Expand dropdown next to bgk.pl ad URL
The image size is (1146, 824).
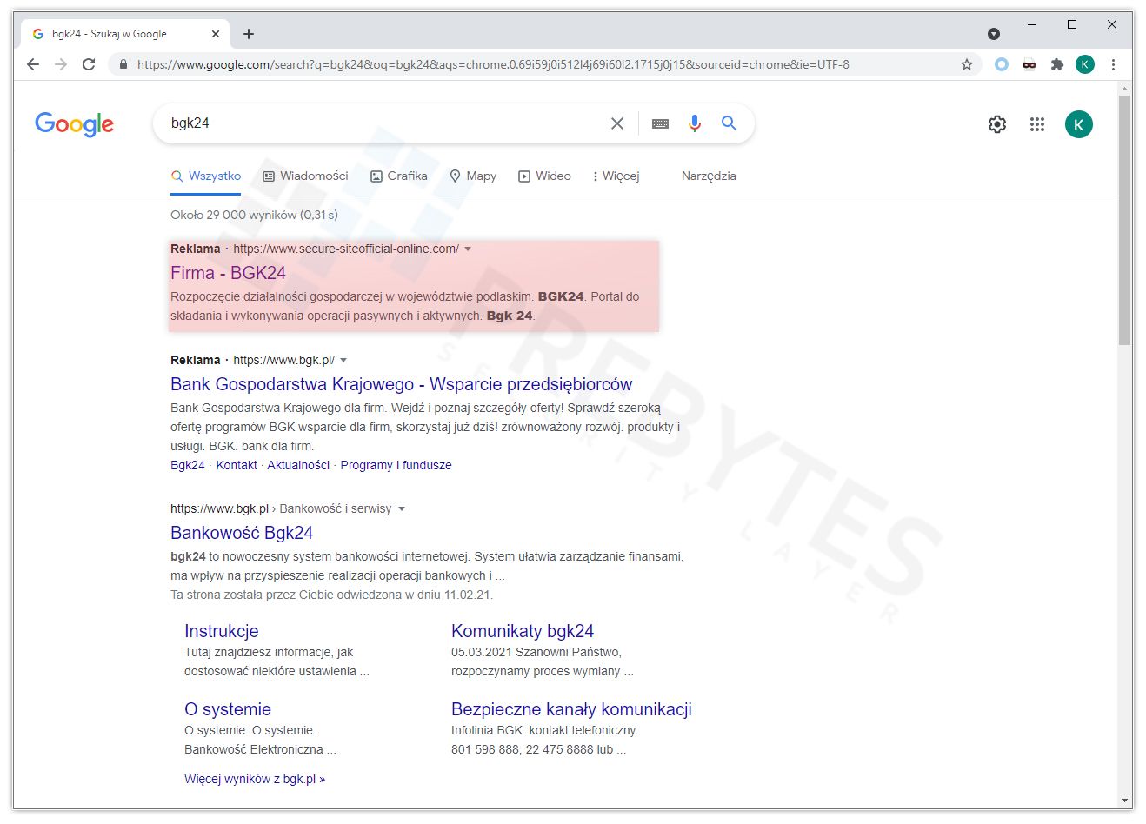click(343, 361)
